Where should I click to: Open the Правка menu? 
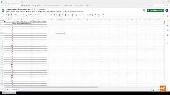click(x=13, y=12)
